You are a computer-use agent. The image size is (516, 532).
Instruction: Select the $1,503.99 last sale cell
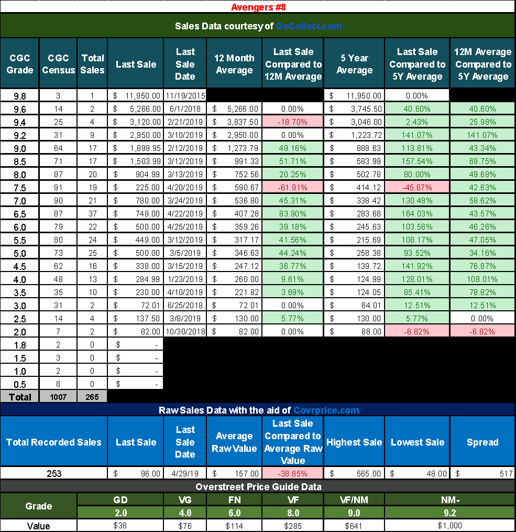pyautogui.click(x=136, y=161)
